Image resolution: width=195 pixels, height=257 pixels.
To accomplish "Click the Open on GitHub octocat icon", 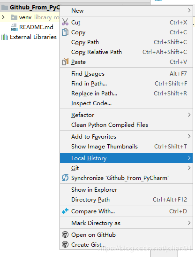I will 65,234.
